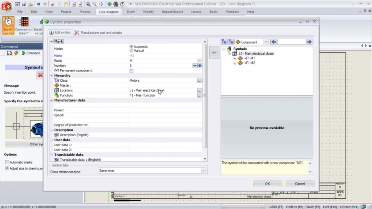Click the first quick access toolbar icon

pos(17,4)
